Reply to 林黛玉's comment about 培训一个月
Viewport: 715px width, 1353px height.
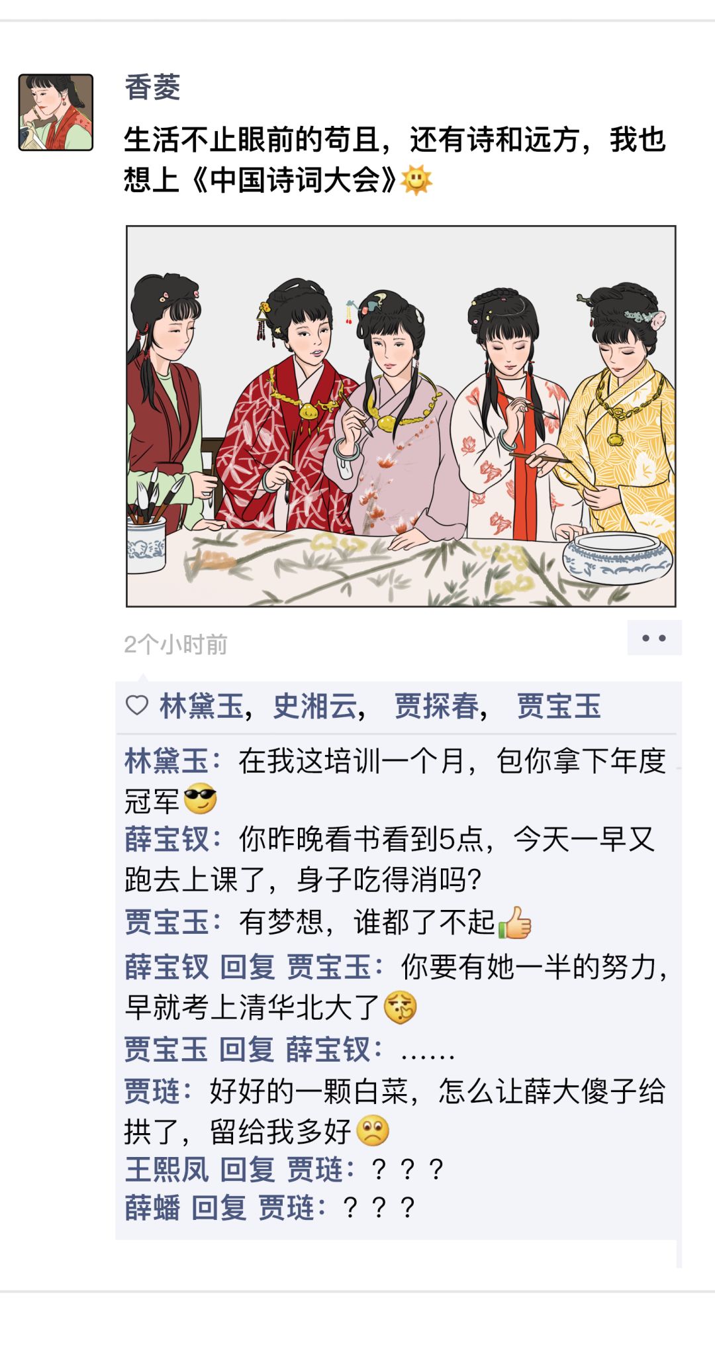(396, 780)
